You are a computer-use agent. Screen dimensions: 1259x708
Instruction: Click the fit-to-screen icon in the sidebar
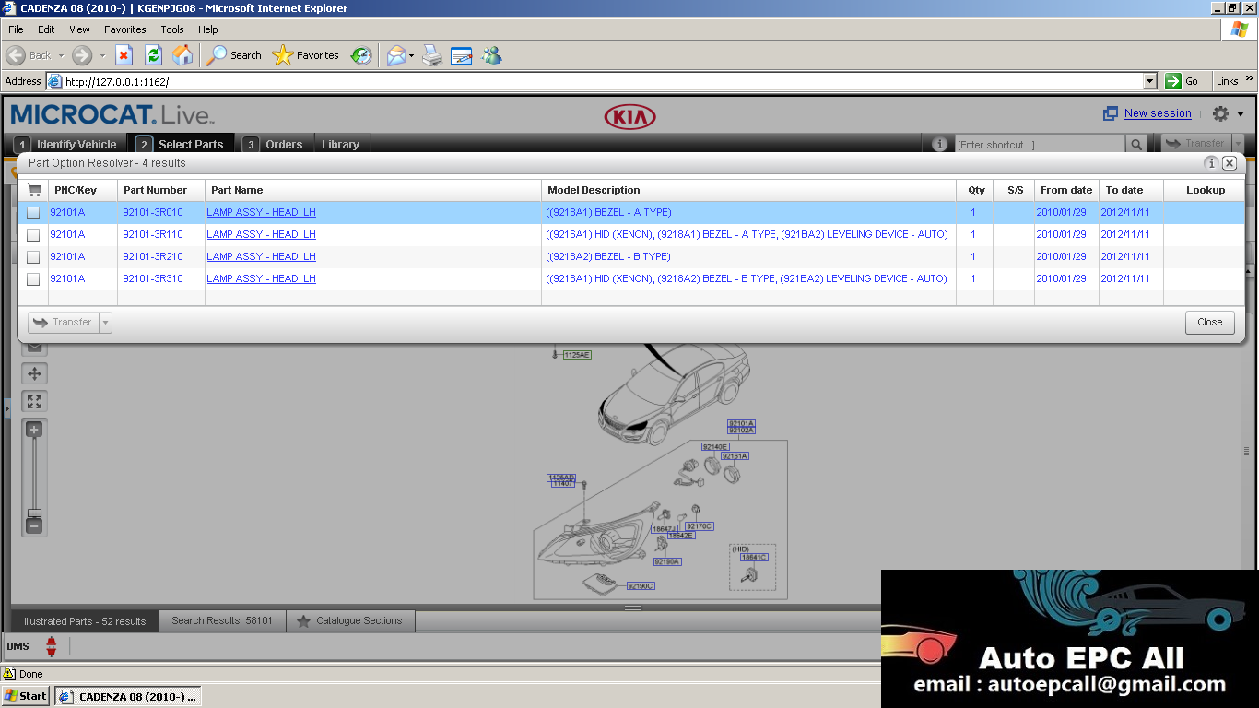point(33,401)
